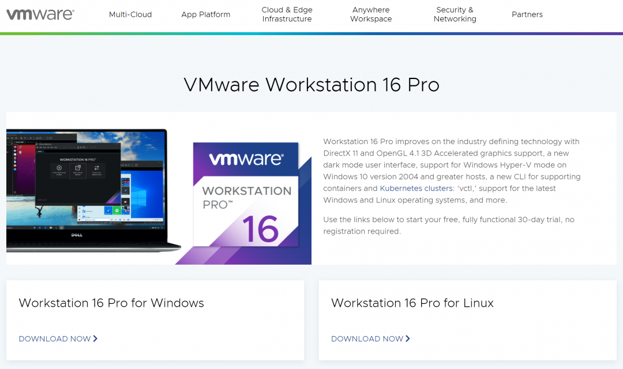Open the Anywhere Workspace menu
This screenshot has height=369, width=623.
pos(371,14)
